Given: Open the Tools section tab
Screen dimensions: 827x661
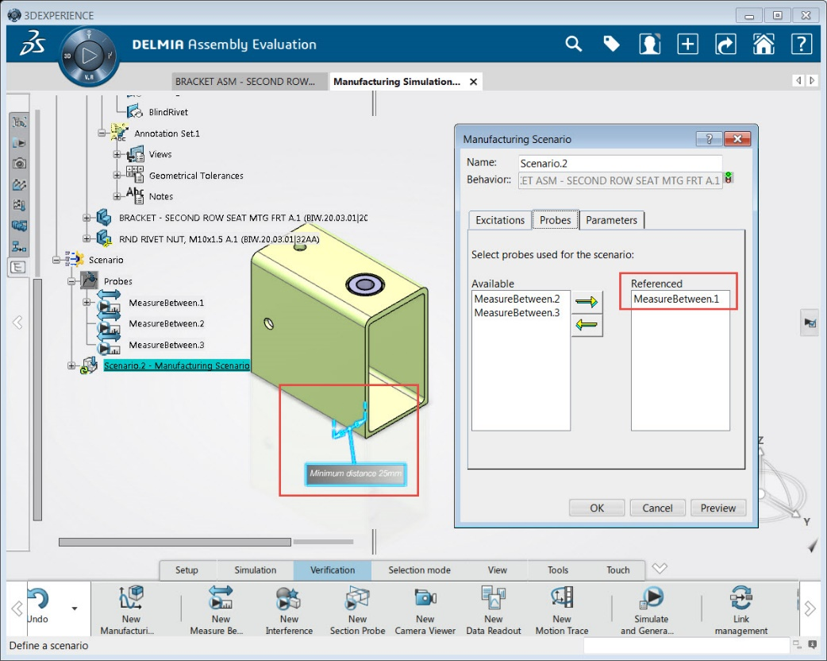Looking at the screenshot, I should pos(557,570).
